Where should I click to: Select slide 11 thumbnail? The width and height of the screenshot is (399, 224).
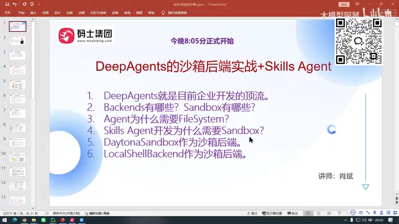17,172
